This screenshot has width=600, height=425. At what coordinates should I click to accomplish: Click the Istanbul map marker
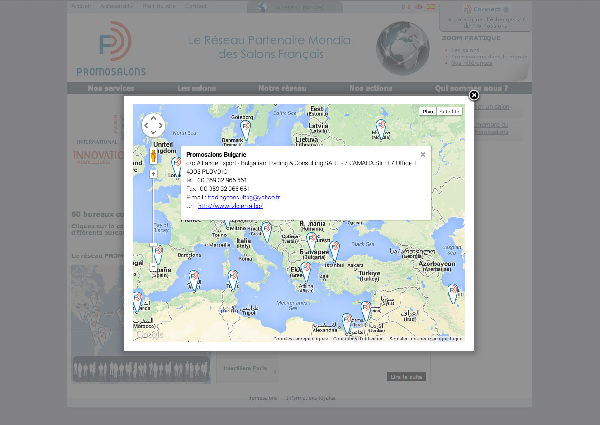click(x=334, y=251)
